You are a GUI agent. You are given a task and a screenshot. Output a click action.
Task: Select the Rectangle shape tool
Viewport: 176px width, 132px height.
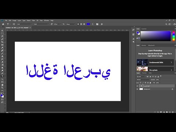click(x=2, y=82)
